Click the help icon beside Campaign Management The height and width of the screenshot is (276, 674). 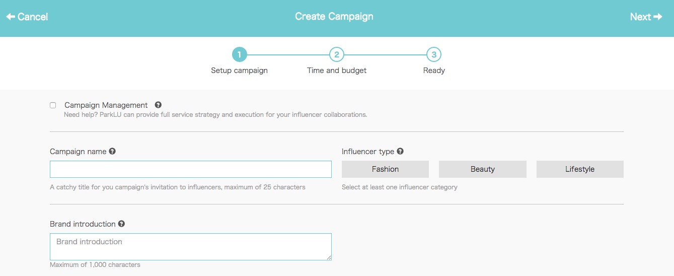point(158,105)
